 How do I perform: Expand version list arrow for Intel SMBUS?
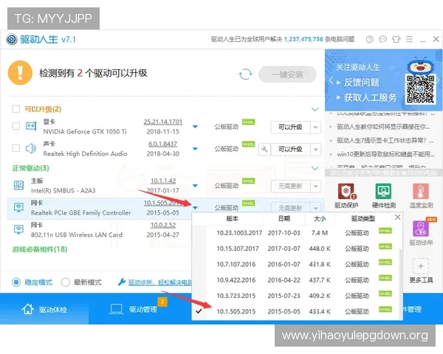(195, 185)
